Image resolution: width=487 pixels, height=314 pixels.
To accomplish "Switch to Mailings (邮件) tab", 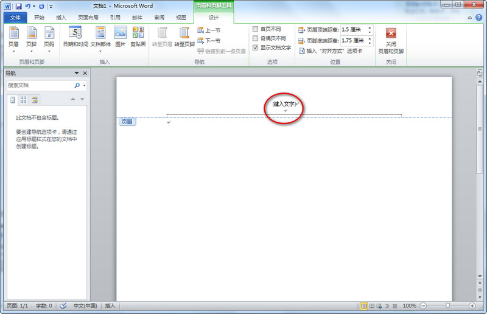I will click(138, 18).
